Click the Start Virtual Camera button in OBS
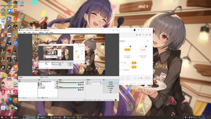The image size is (211, 119). [111, 86]
